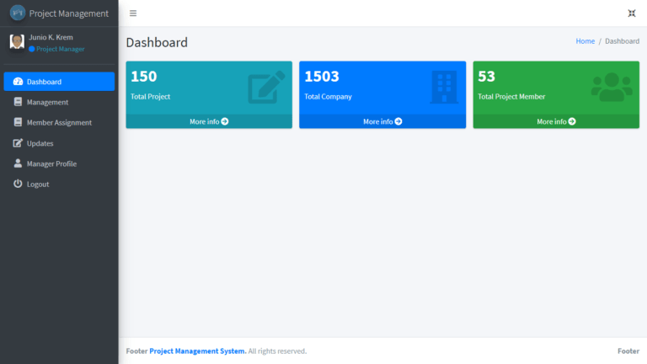Image resolution: width=647 pixels, height=364 pixels.
Task: Click the Logout power icon
Action: 18,184
